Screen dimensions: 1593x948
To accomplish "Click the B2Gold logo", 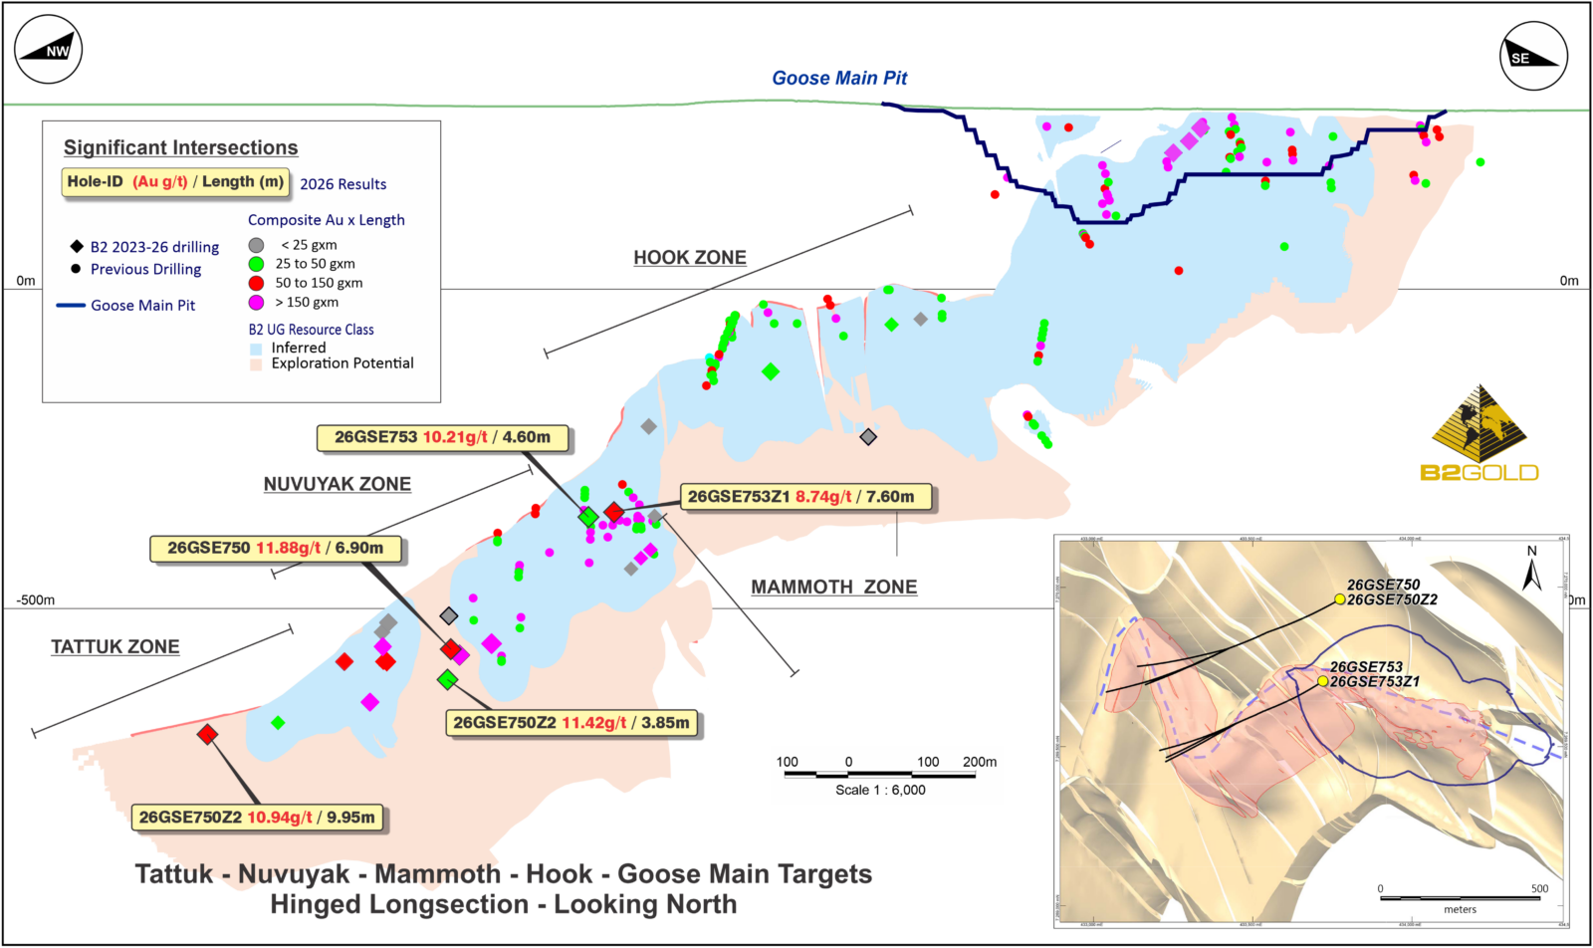I will (1479, 432).
